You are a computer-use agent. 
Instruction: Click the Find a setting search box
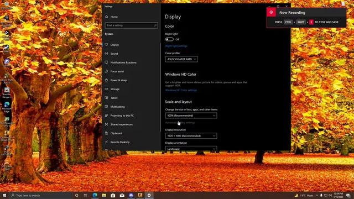point(131,25)
